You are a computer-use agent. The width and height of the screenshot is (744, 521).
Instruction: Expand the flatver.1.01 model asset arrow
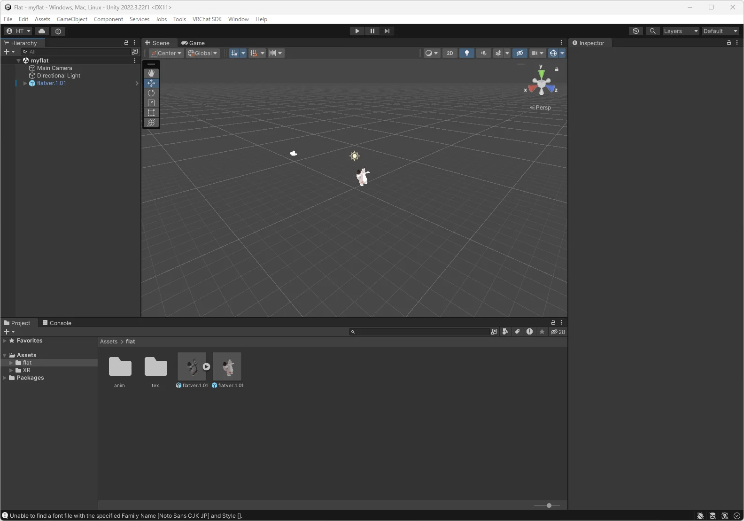[206, 367]
